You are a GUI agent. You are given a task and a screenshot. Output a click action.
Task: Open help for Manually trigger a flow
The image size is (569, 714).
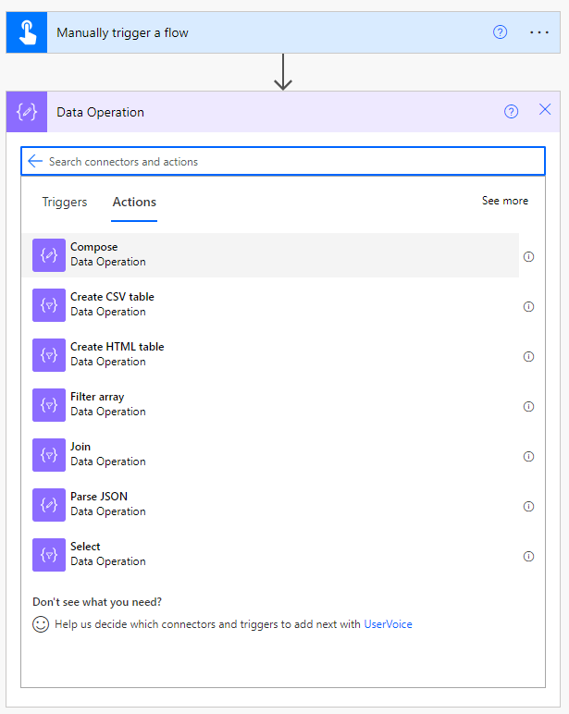pos(500,32)
